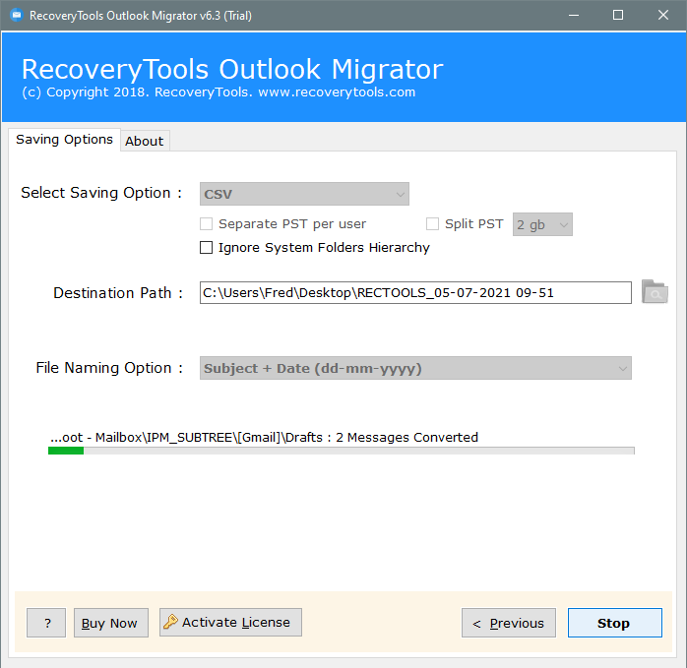
Task: Browse for destination folder icon
Action: coord(655,292)
